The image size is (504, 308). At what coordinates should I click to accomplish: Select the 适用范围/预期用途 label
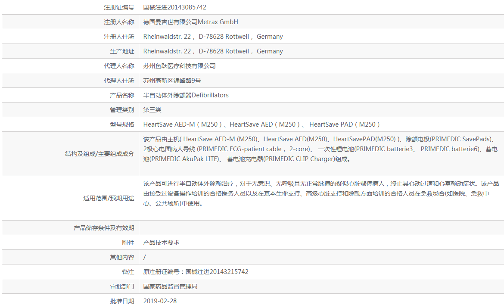(x=109, y=198)
